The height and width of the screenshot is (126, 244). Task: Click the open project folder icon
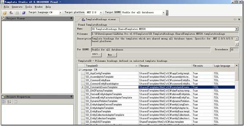click(5, 13)
